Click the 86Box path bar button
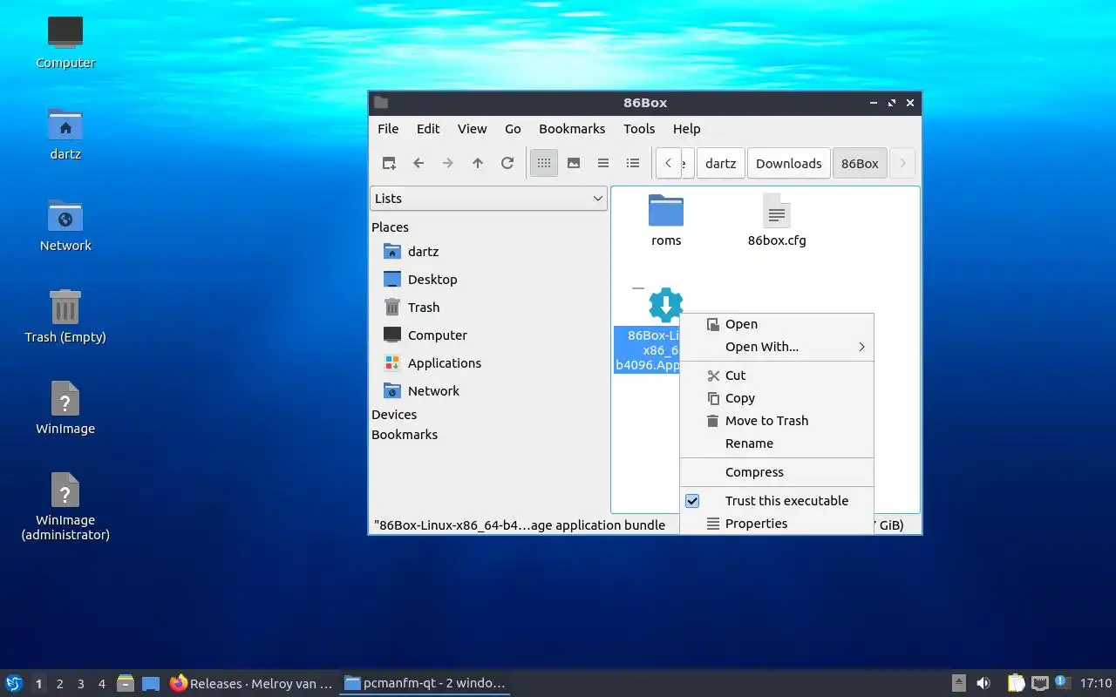The width and height of the screenshot is (1116, 697). (860, 163)
